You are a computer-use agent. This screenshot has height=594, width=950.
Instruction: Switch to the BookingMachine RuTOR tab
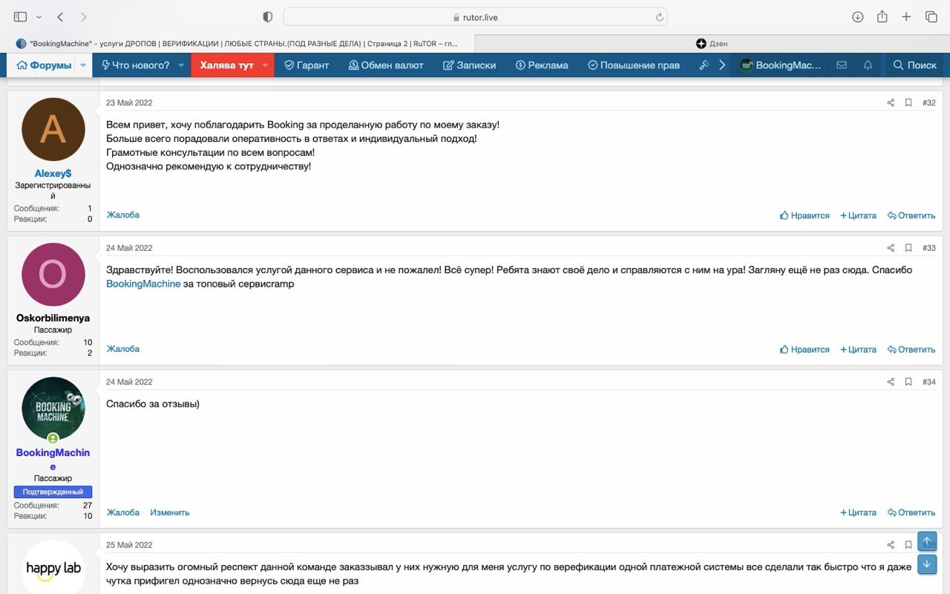coord(237,44)
